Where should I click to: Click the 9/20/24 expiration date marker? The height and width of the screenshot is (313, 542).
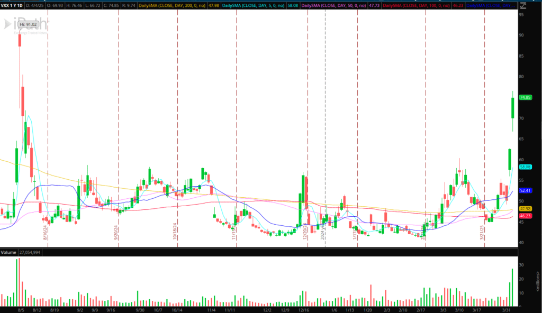click(x=116, y=233)
